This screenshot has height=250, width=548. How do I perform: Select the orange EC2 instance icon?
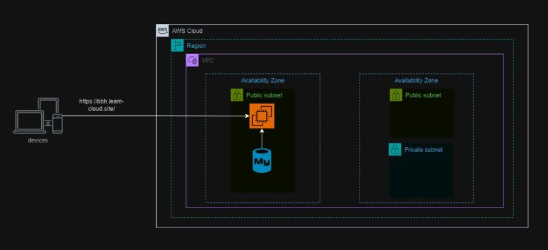pos(262,116)
